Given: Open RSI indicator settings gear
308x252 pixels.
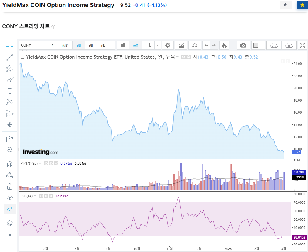Looking at the screenshot, I should (46, 196).
